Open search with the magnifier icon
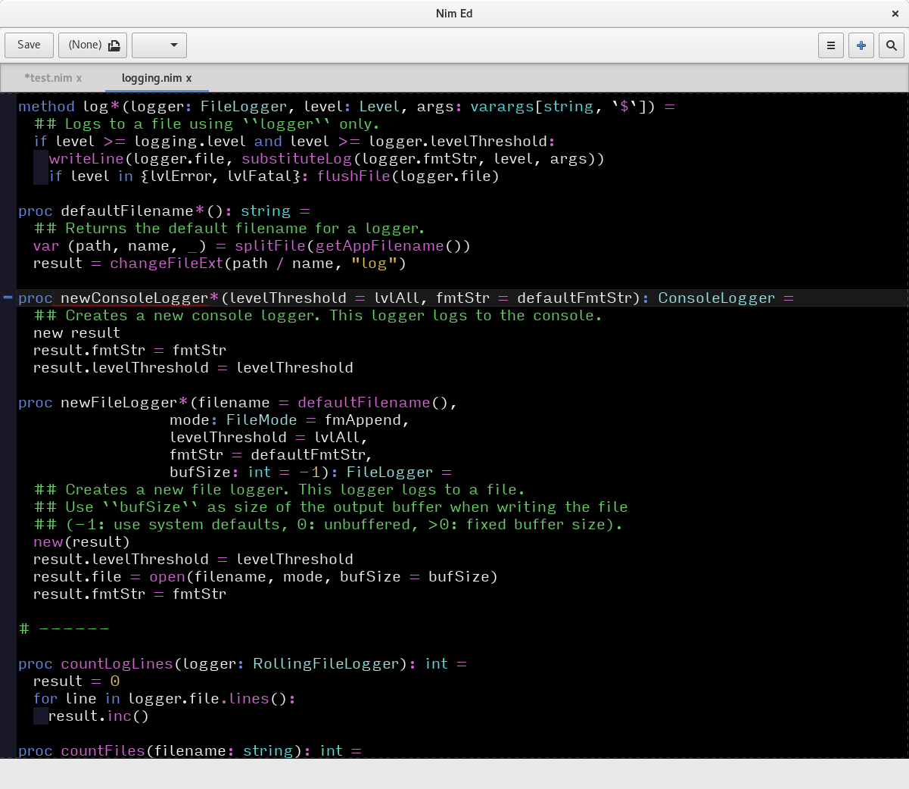 (x=892, y=45)
